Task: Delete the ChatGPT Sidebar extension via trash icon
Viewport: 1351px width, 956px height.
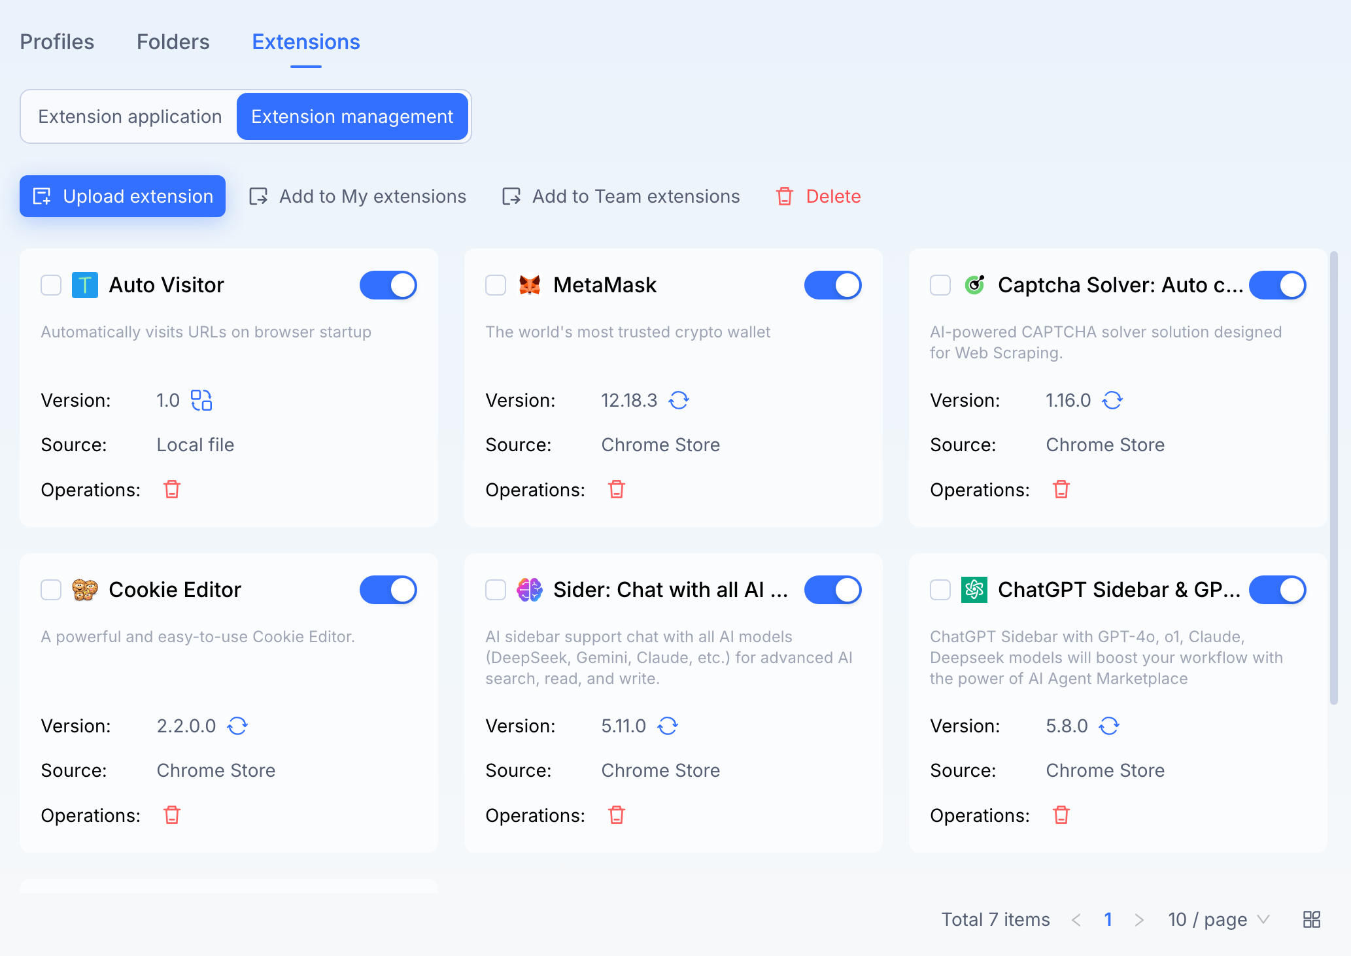Action: click(1061, 815)
